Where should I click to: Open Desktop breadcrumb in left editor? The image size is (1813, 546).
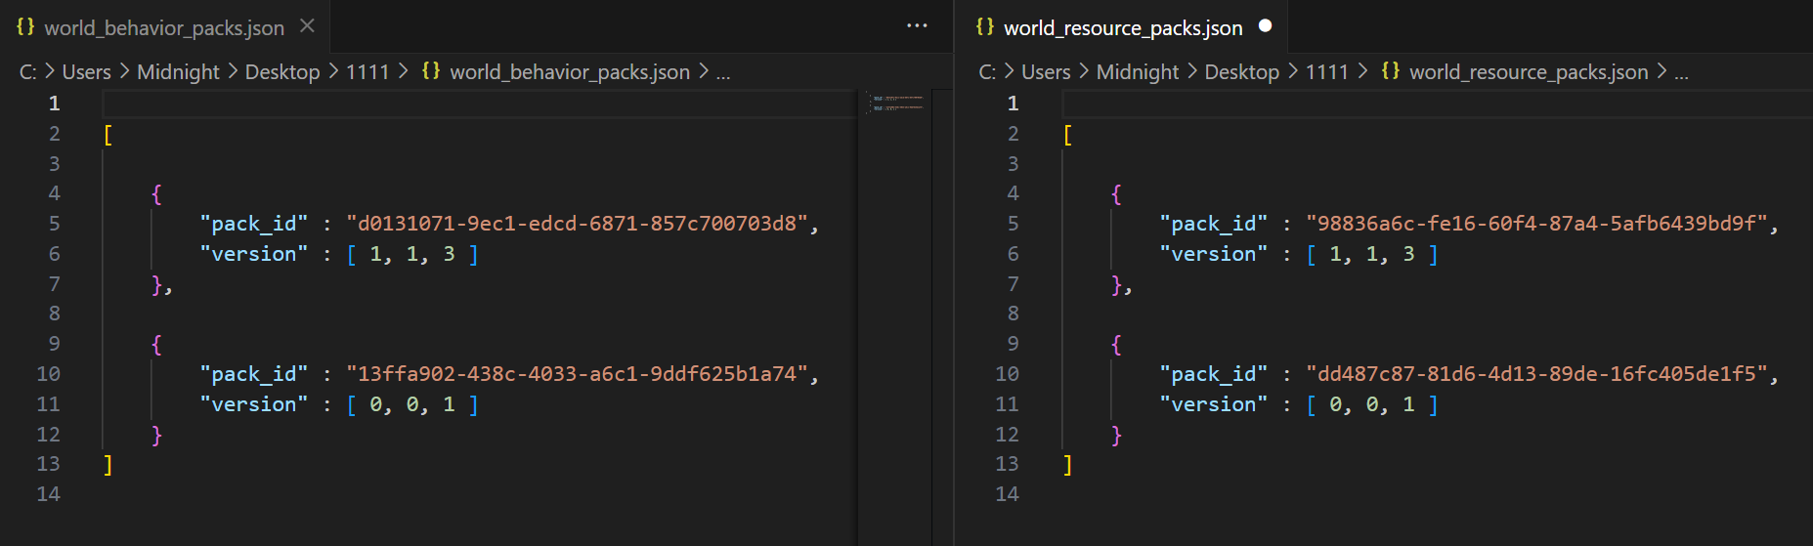point(282,72)
